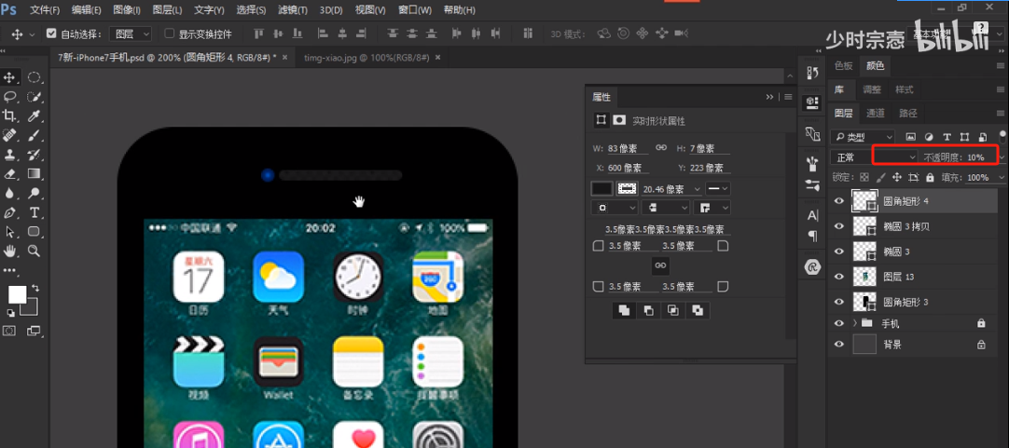Enable Show Transform Controls checkbox
This screenshot has height=448, width=1009.
[x=170, y=34]
